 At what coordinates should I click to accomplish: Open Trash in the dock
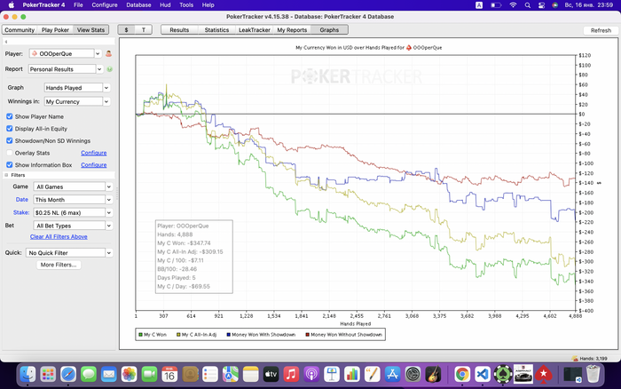593,374
